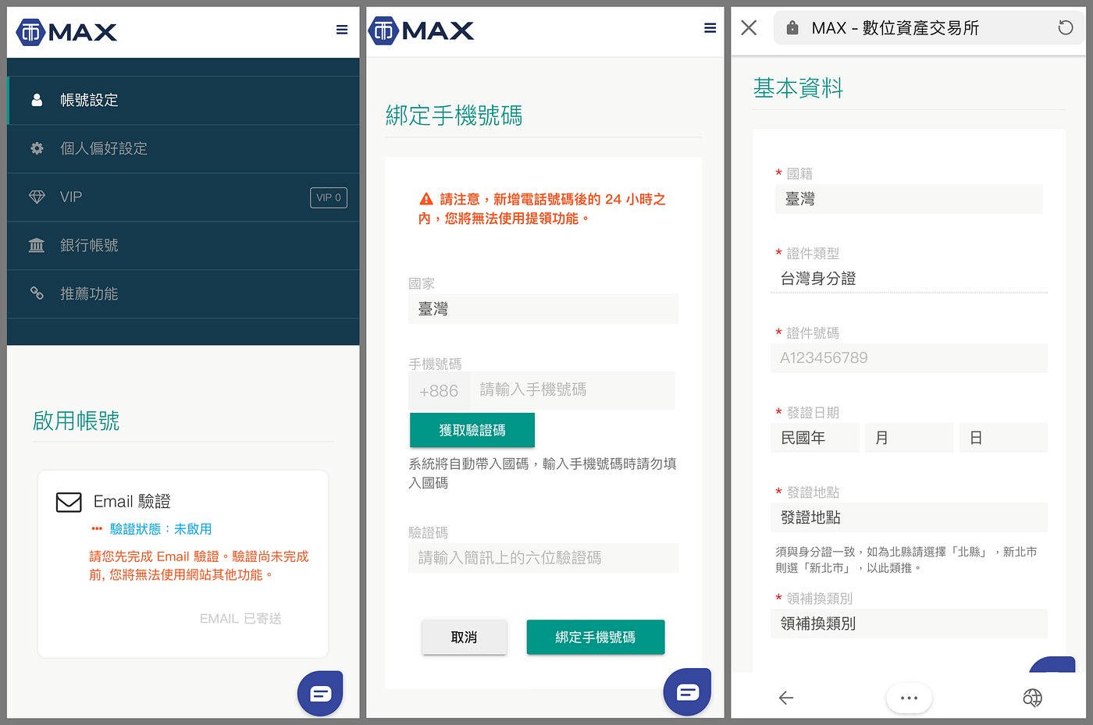Focus 證件號碼 field A123456789
Viewport: 1093px width, 725px height.
(909, 358)
